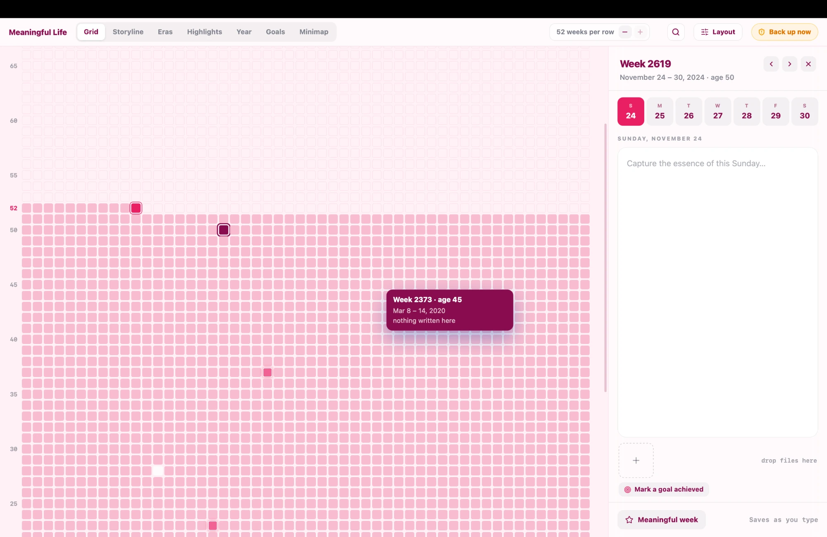Click the 'drop files here' text
The image size is (827, 537).
coord(789,461)
